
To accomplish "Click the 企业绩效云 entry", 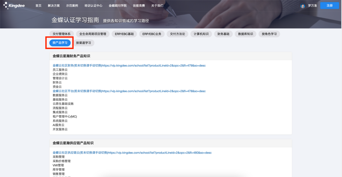I will (x=60, y=74).
